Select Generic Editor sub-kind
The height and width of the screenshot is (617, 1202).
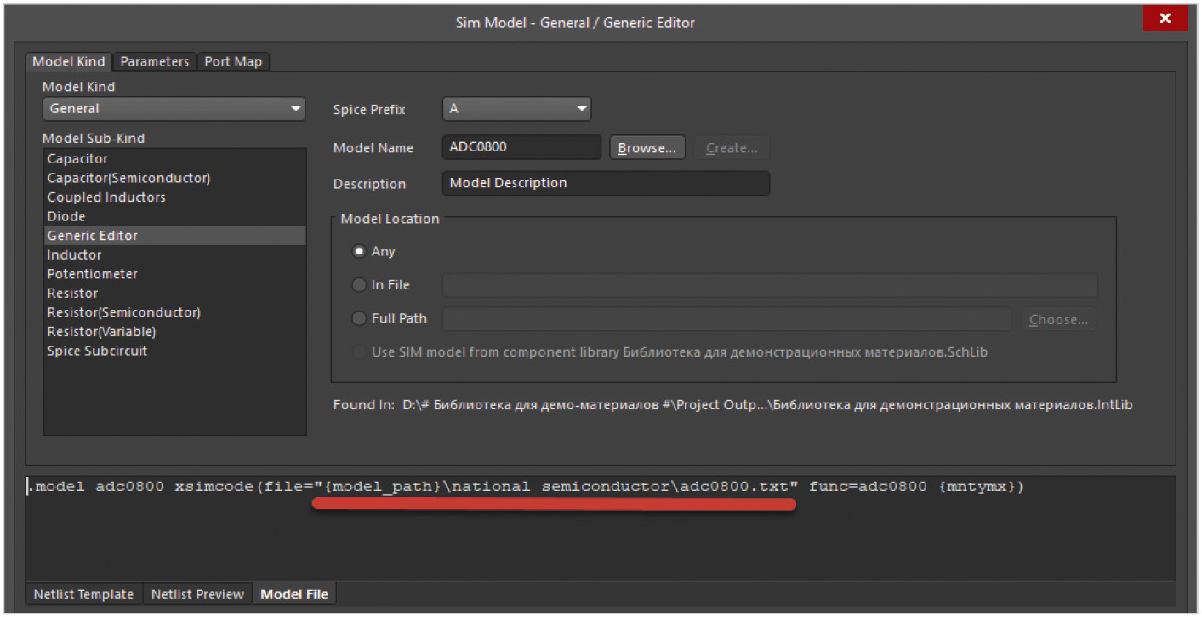click(174, 236)
